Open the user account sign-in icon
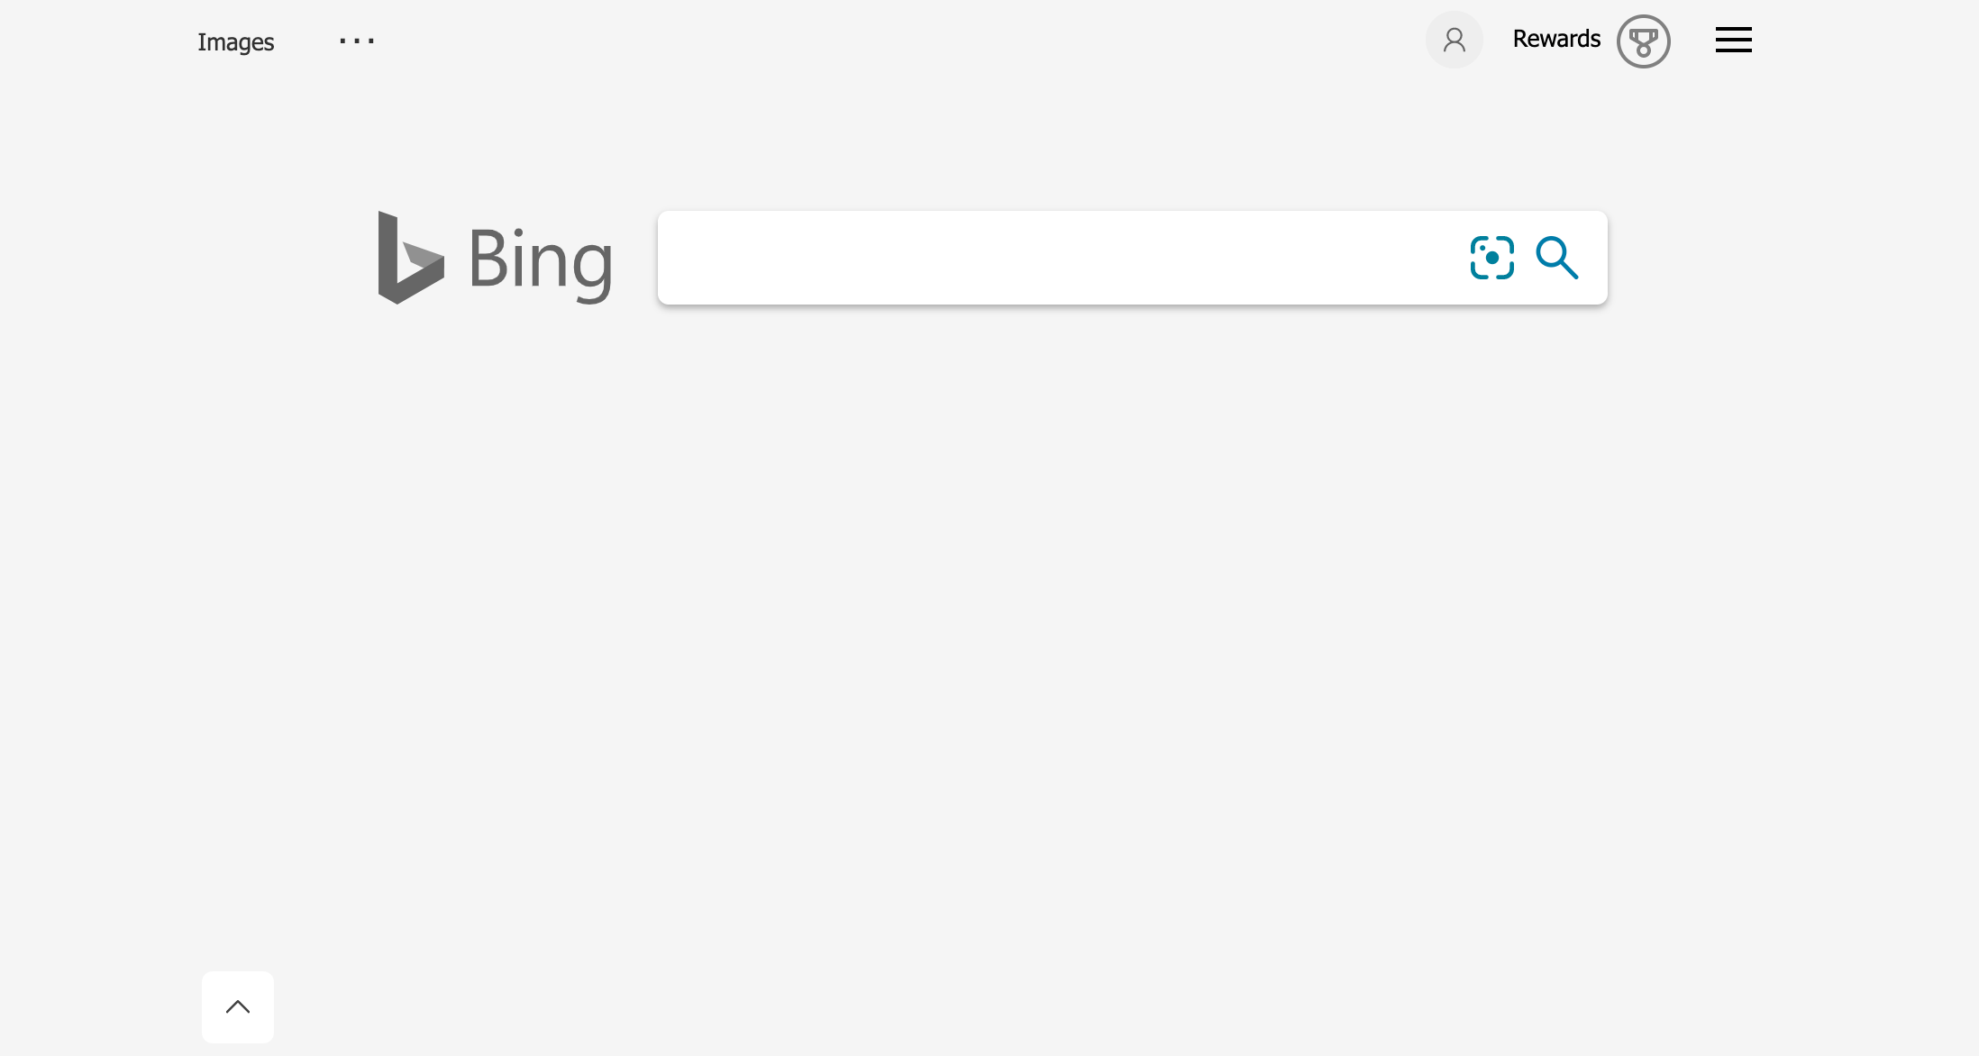This screenshot has height=1056, width=1979. (1454, 40)
